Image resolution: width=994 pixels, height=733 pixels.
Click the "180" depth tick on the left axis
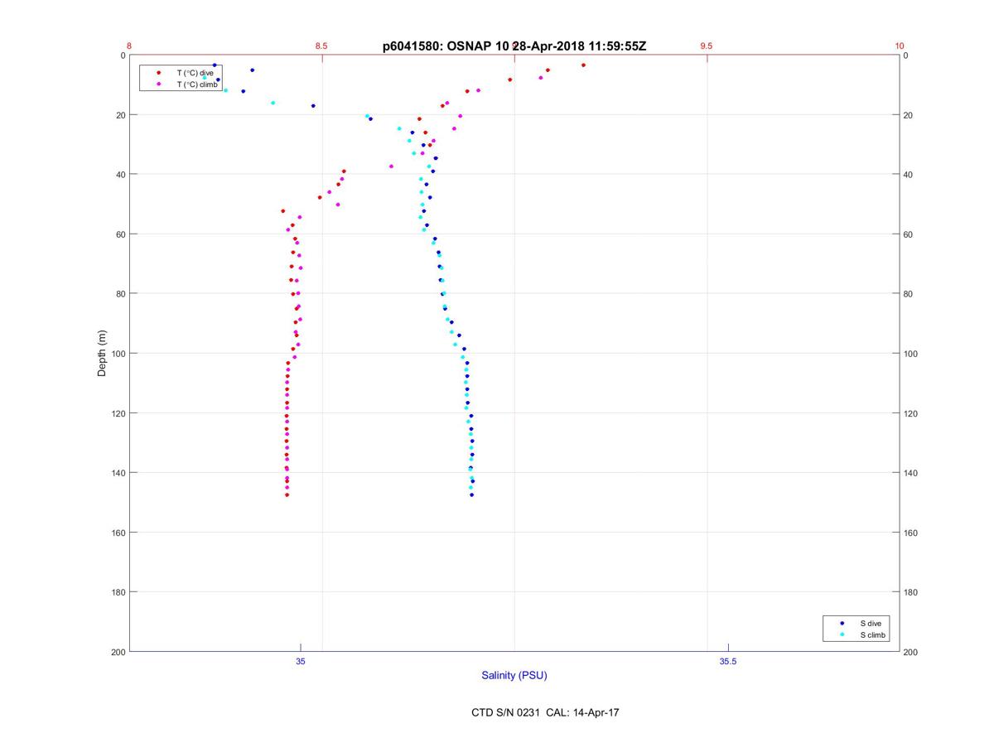118,592
